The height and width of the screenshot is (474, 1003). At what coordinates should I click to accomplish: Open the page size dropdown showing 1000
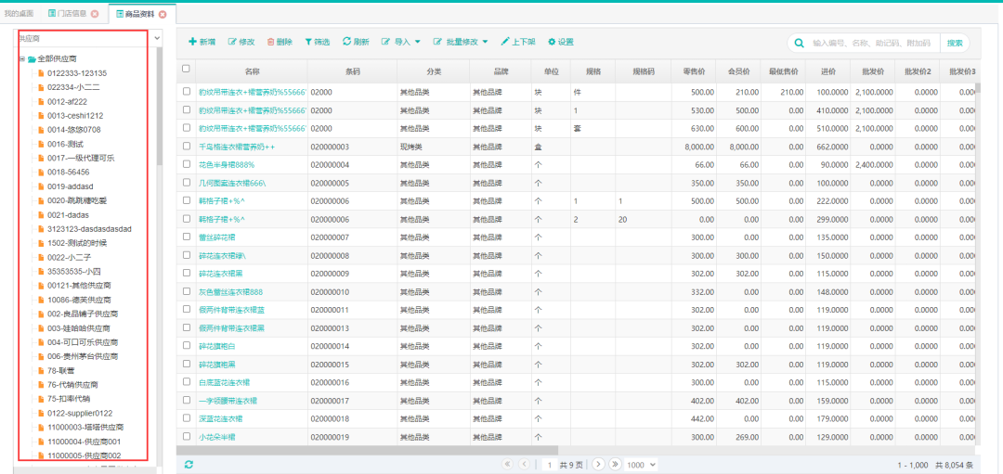[641, 464]
